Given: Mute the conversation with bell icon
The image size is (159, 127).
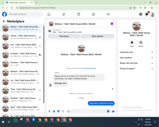Looking at the screenshot, I should click(132, 43).
